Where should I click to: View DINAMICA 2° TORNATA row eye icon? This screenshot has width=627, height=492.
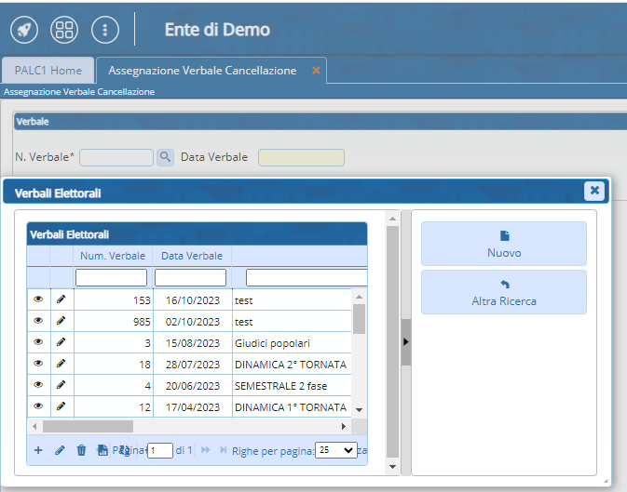click(38, 364)
